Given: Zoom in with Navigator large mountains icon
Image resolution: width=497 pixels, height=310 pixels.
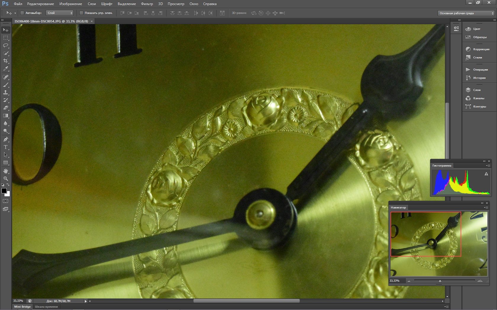Looking at the screenshot, I should click(x=480, y=281).
